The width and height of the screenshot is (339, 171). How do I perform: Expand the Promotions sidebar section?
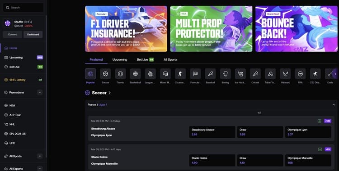tap(40, 92)
